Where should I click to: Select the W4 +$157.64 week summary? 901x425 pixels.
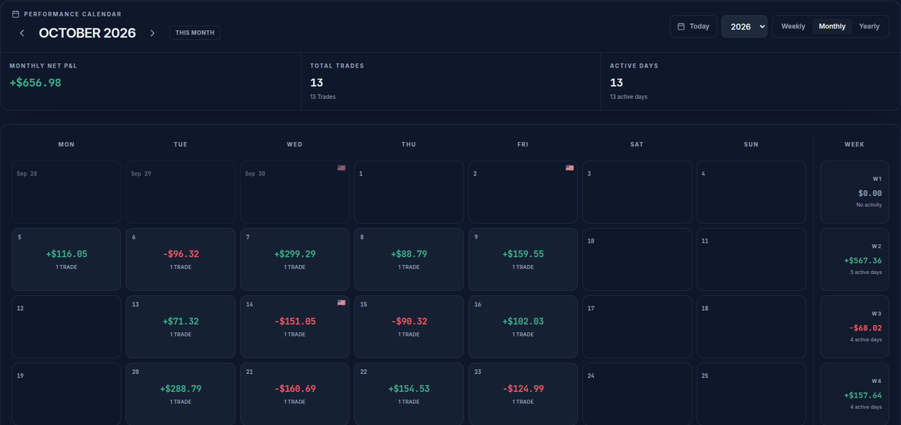pyautogui.click(x=854, y=394)
